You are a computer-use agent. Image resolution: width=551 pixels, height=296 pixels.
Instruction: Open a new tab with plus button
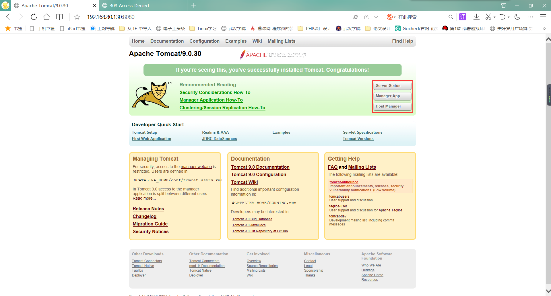click(x=194, y=5)
